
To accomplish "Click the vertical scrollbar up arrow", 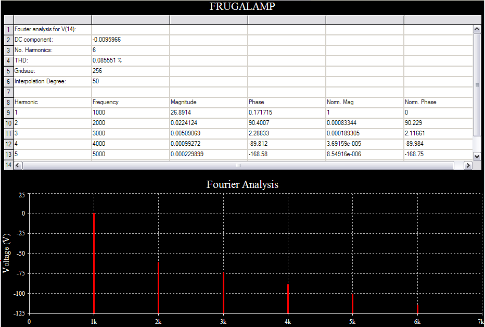I will click(x=477, y=29).
